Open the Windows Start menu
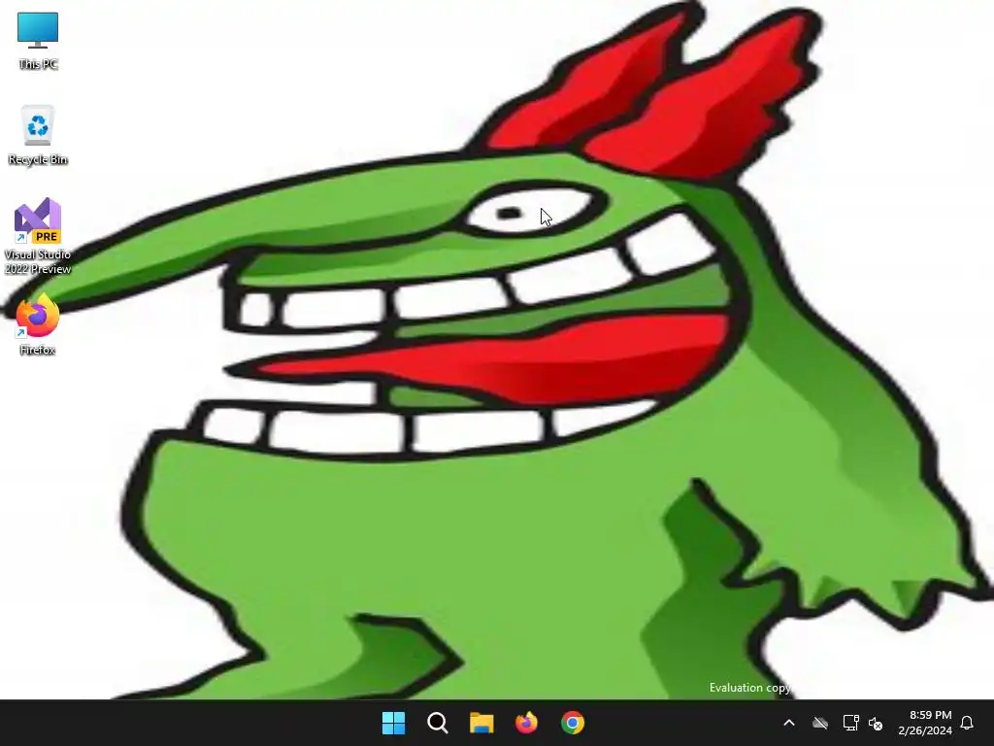The image size is (994, 746). (394, 723)
